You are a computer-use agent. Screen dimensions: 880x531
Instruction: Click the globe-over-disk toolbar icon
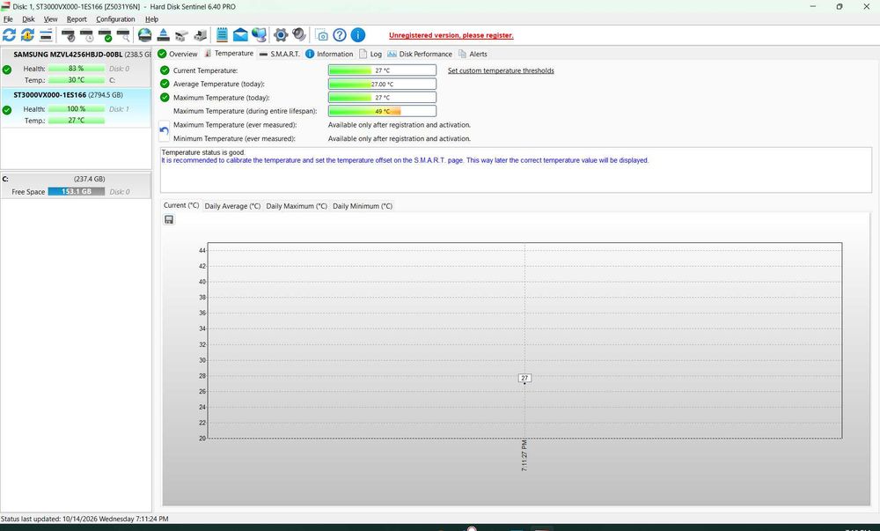click(145, 35)
